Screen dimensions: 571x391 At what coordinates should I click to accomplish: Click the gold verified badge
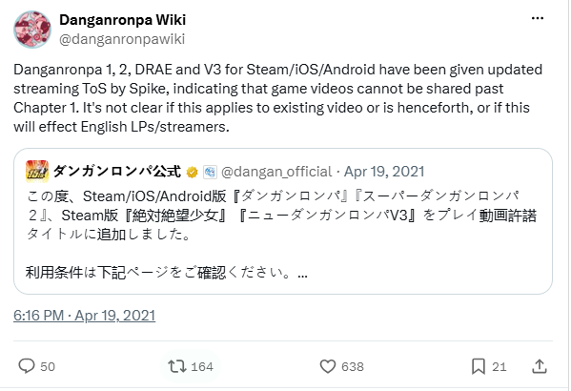tap(192, 172)
